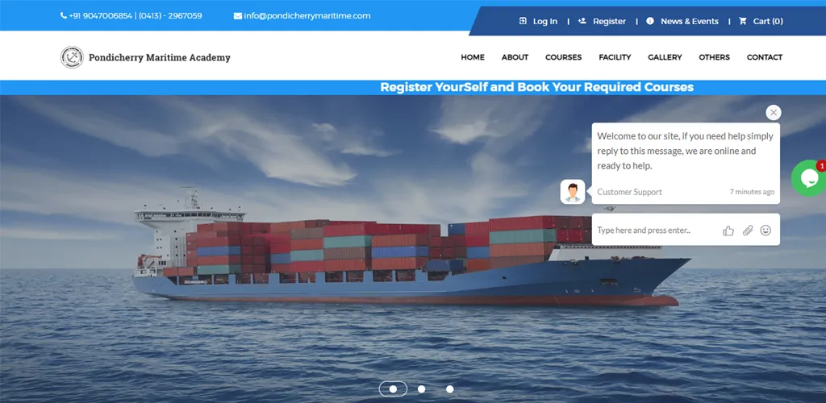Viewport: 826px width, 403px height.
Task: Open the Register link
Action: [610, 21]
